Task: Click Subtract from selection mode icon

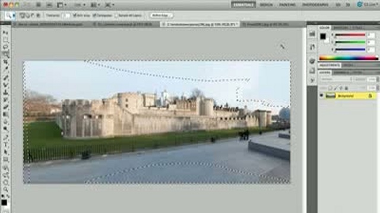Action: [x=33, y=15]
